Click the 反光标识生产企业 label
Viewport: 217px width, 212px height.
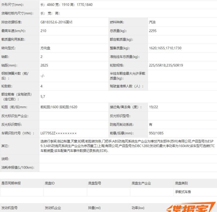(15, 116)
